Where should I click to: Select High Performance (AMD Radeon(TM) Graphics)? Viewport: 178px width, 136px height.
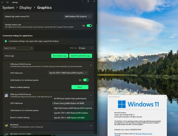(x=73, y=108)
